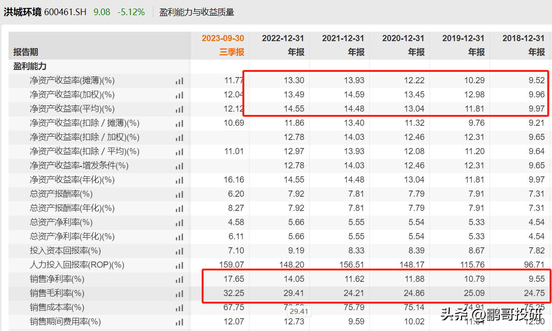
Task: Click the 洪城环境 stock name
Action: pos(23,12)
